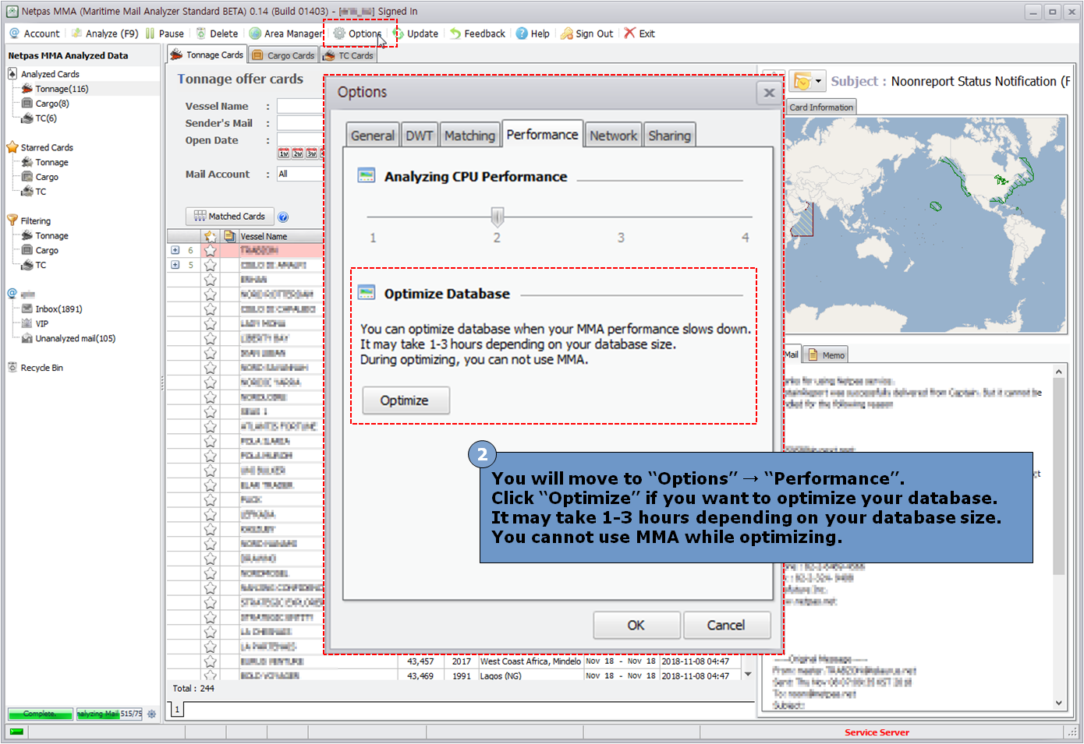Screen dimensions: 1084x744
Task: Click the star column header icon
Action: [x=210, y=236]
